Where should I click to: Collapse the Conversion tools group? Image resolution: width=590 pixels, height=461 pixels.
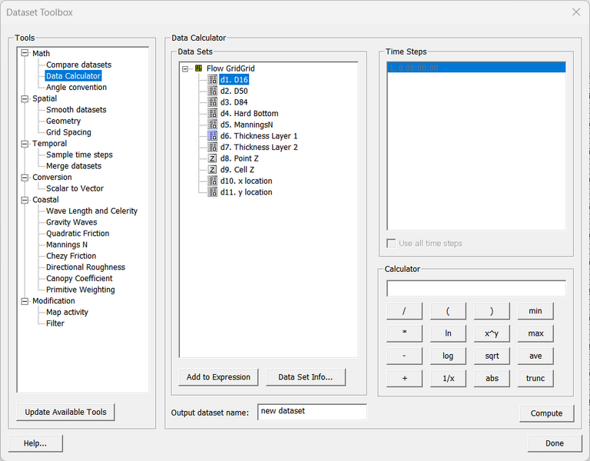click(25, 177)
